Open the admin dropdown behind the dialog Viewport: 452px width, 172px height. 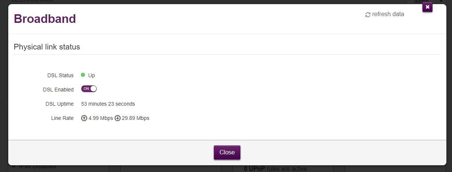click(441, 2)
